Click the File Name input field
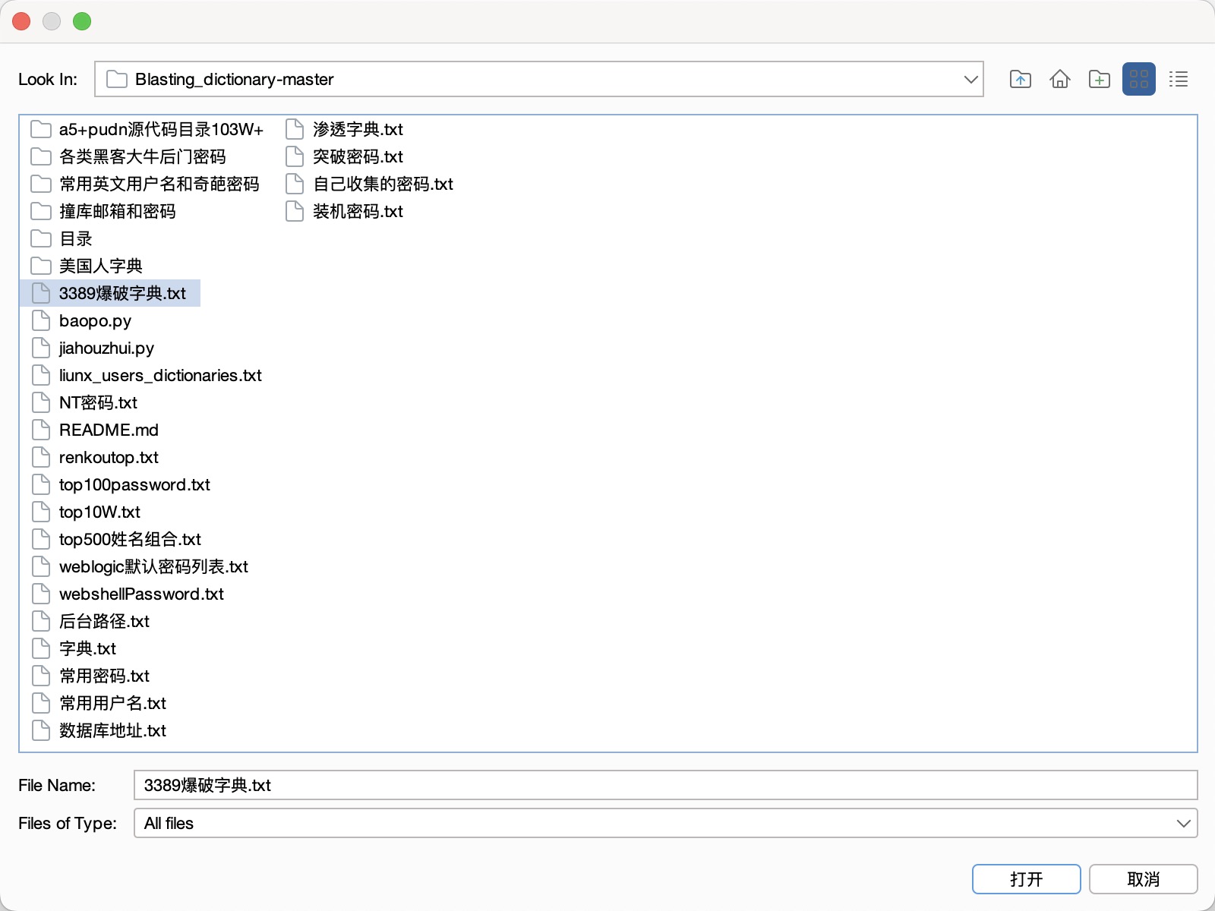Viewport: 1215px width, 911px height. pos(665,785)
